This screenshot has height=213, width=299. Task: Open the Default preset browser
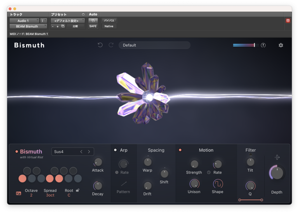154,45
